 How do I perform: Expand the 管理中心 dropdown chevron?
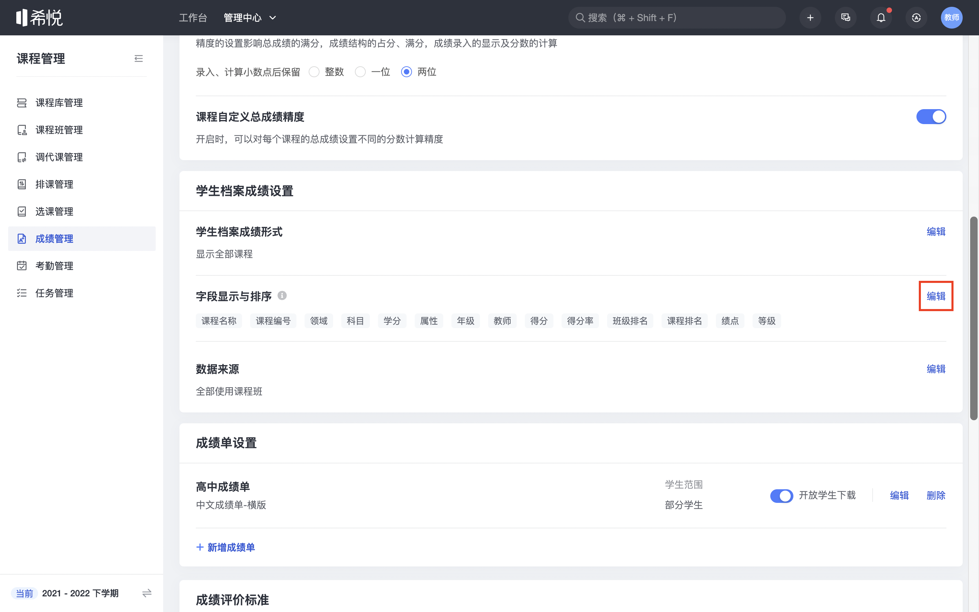[273, 18]
